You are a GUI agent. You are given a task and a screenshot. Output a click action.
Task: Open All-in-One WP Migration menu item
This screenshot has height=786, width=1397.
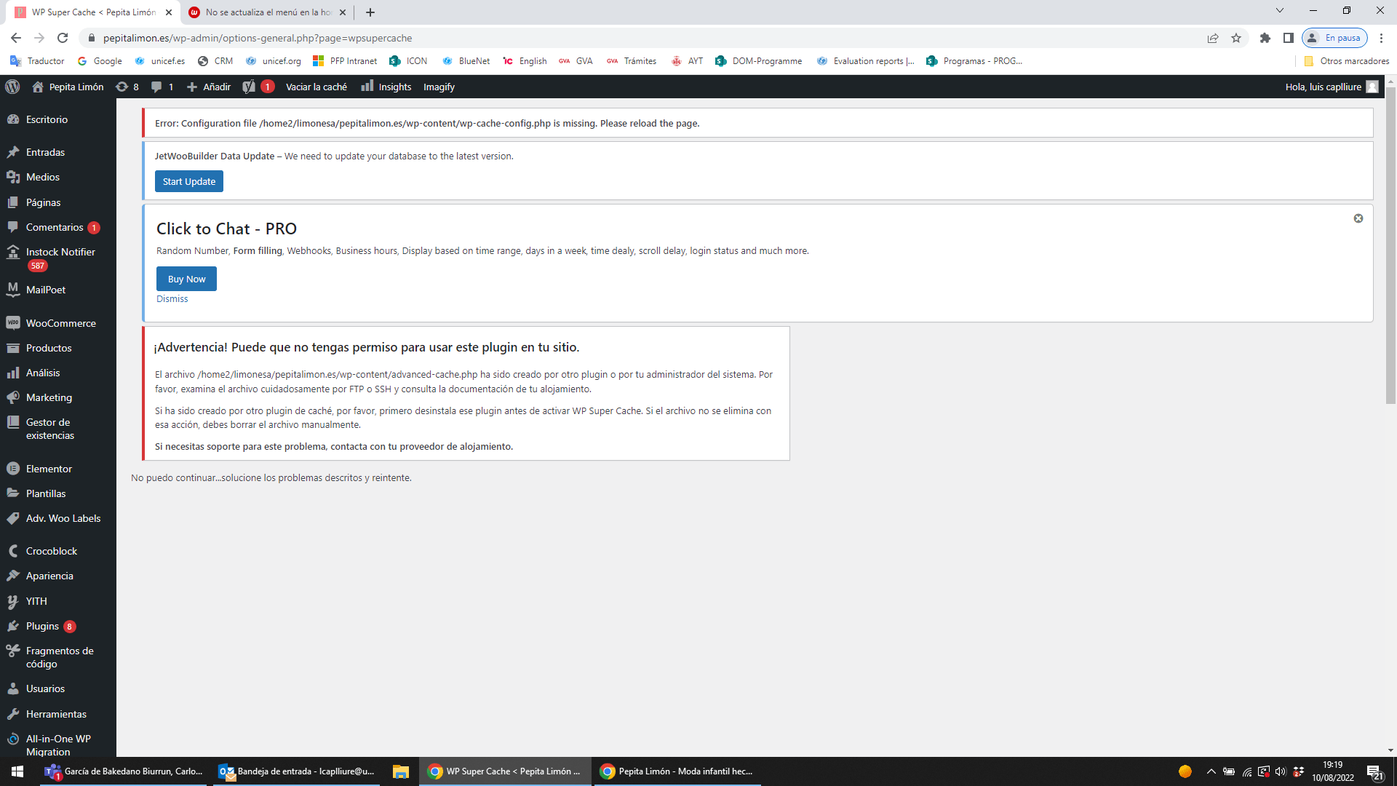58,745
